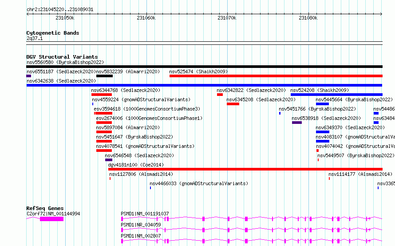The width and height of the screenshot is (395, 246).
Task: Click the blue nsv5445664 variant bar
Action: coord(323,104)
